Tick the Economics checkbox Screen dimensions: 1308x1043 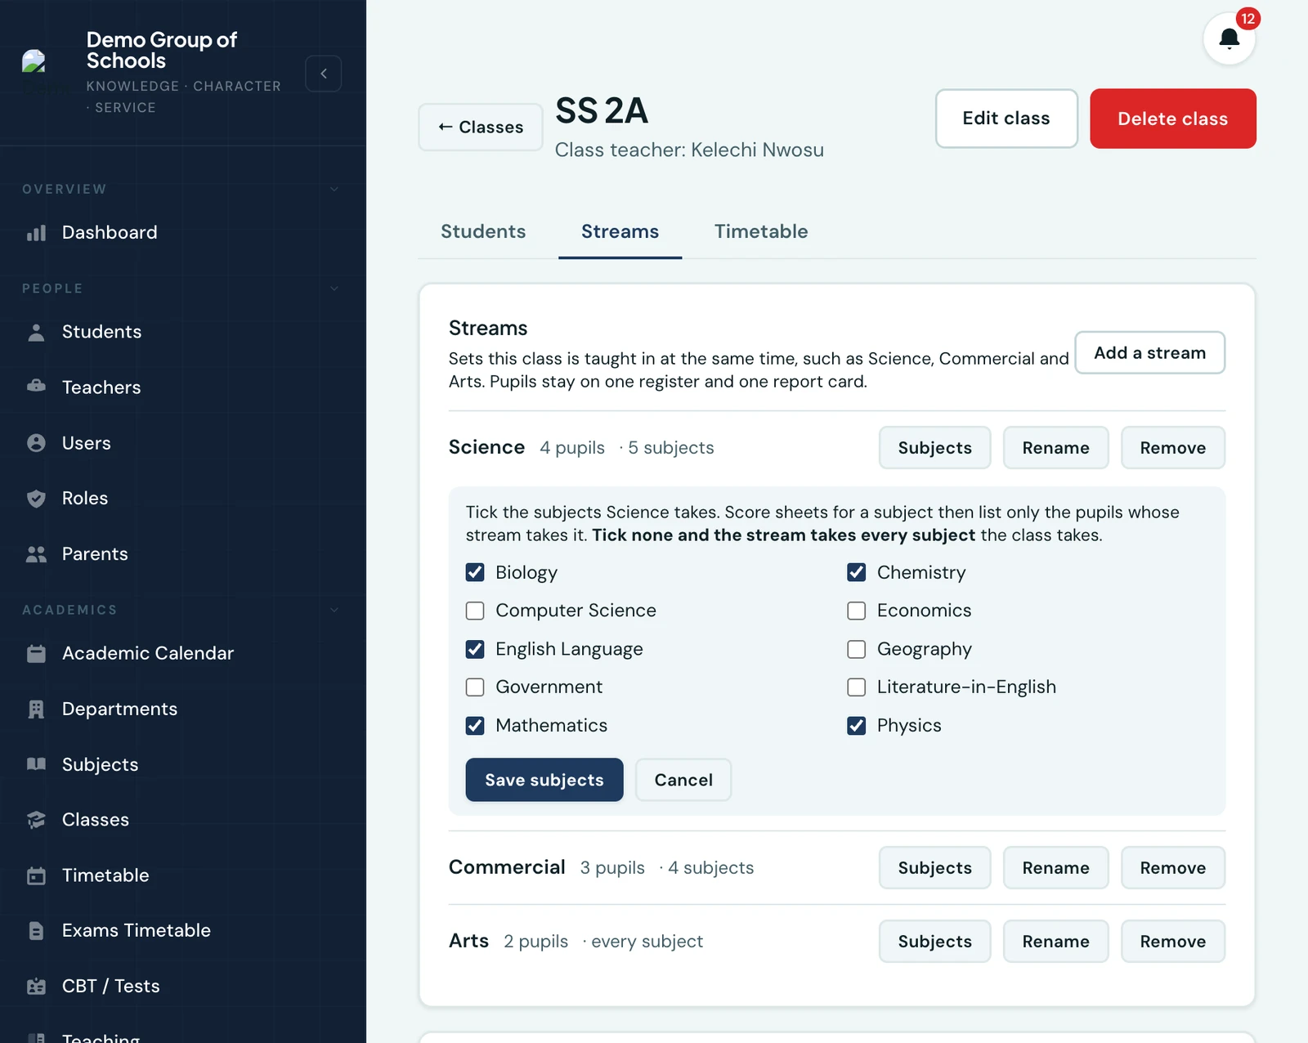pyautogui.click(x=857, y=611)
